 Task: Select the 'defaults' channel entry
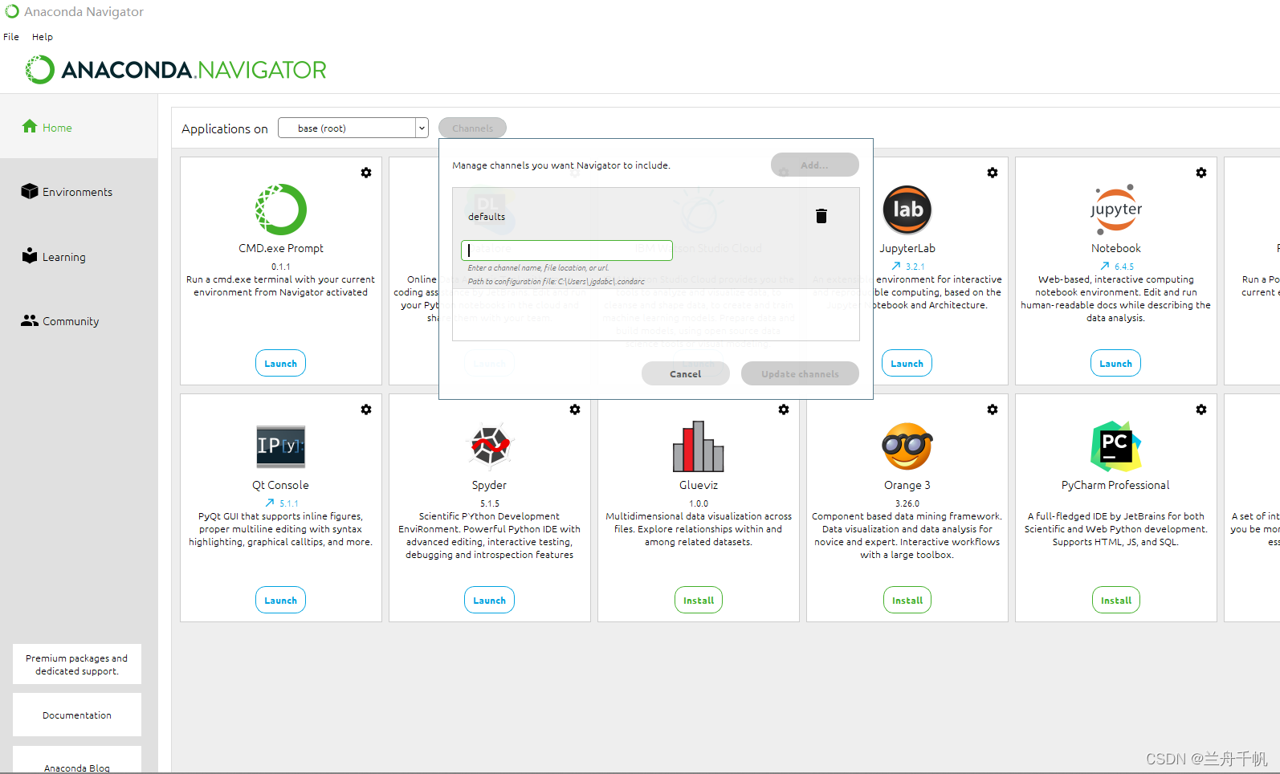point(487,217)
